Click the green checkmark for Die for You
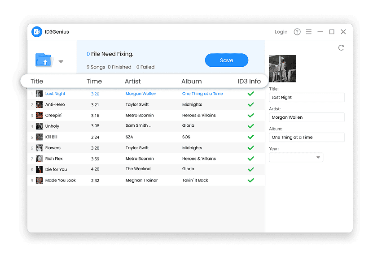The width and height of the screenshot is (373, 258). click(251, 169)
